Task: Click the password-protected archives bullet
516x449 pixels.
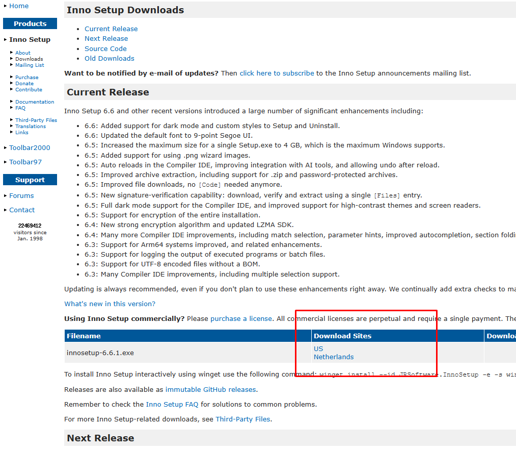Action: [241, 175]
